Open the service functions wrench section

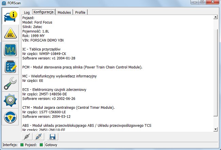click(10, 84)
